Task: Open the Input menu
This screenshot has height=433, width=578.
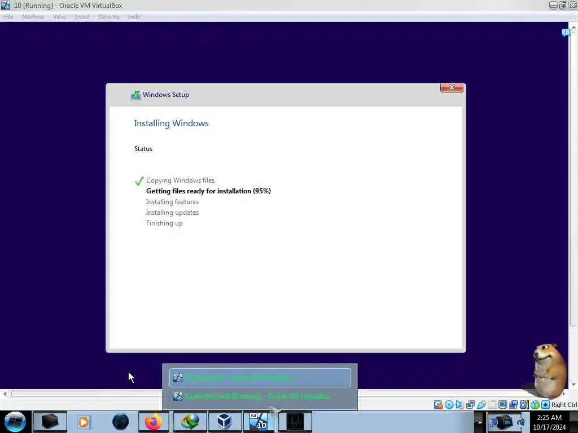Action: [x=82, y=17]
